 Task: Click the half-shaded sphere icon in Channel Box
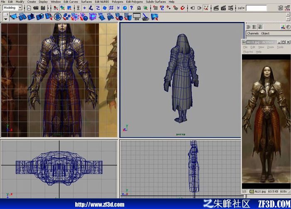(x=288, y=27)
